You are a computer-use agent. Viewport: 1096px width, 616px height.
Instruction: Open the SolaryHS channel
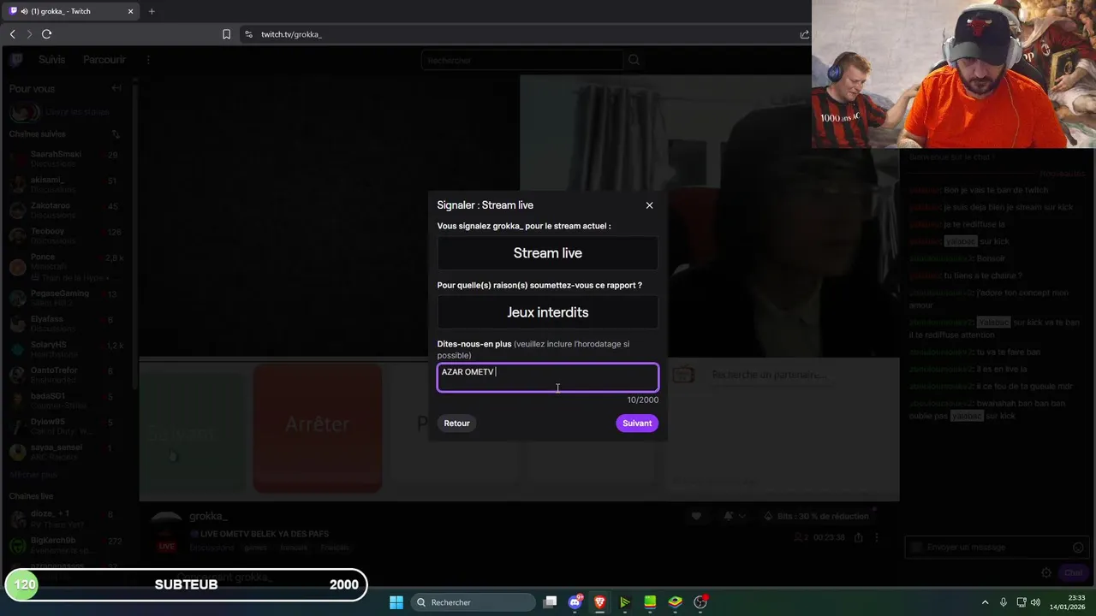point(67,349)
